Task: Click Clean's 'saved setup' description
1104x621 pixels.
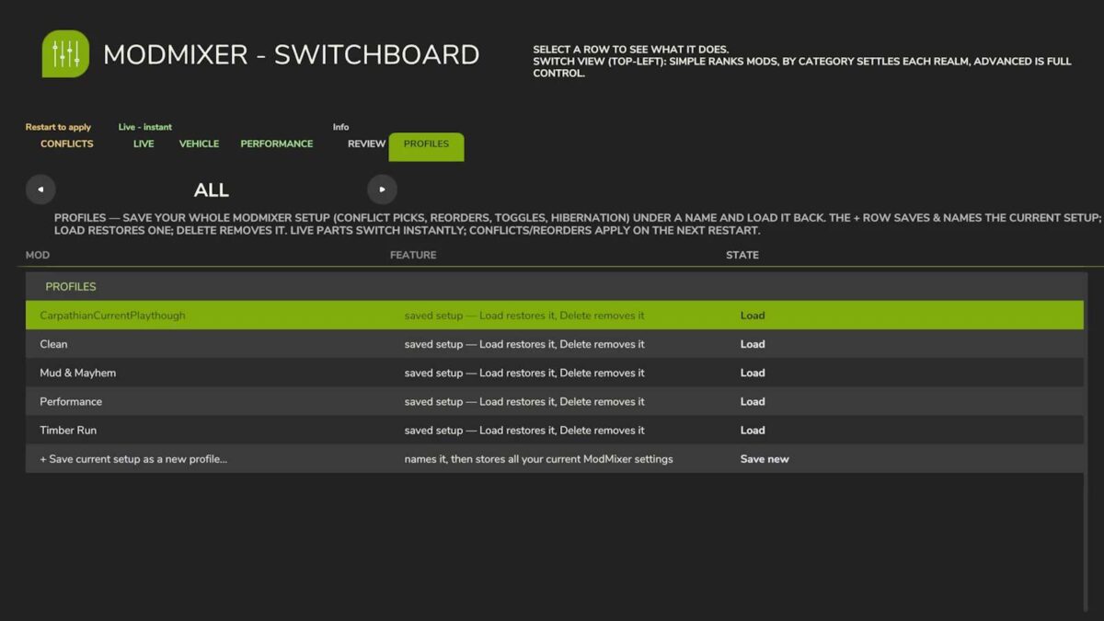Action: pos(524,344)
